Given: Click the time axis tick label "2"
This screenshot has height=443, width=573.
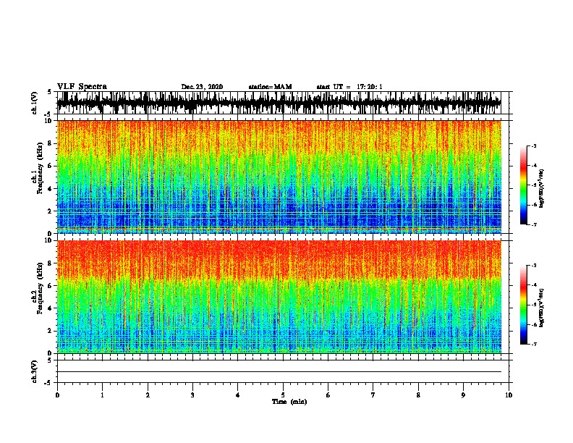Looking at the screenshot, I should [148, 395].
